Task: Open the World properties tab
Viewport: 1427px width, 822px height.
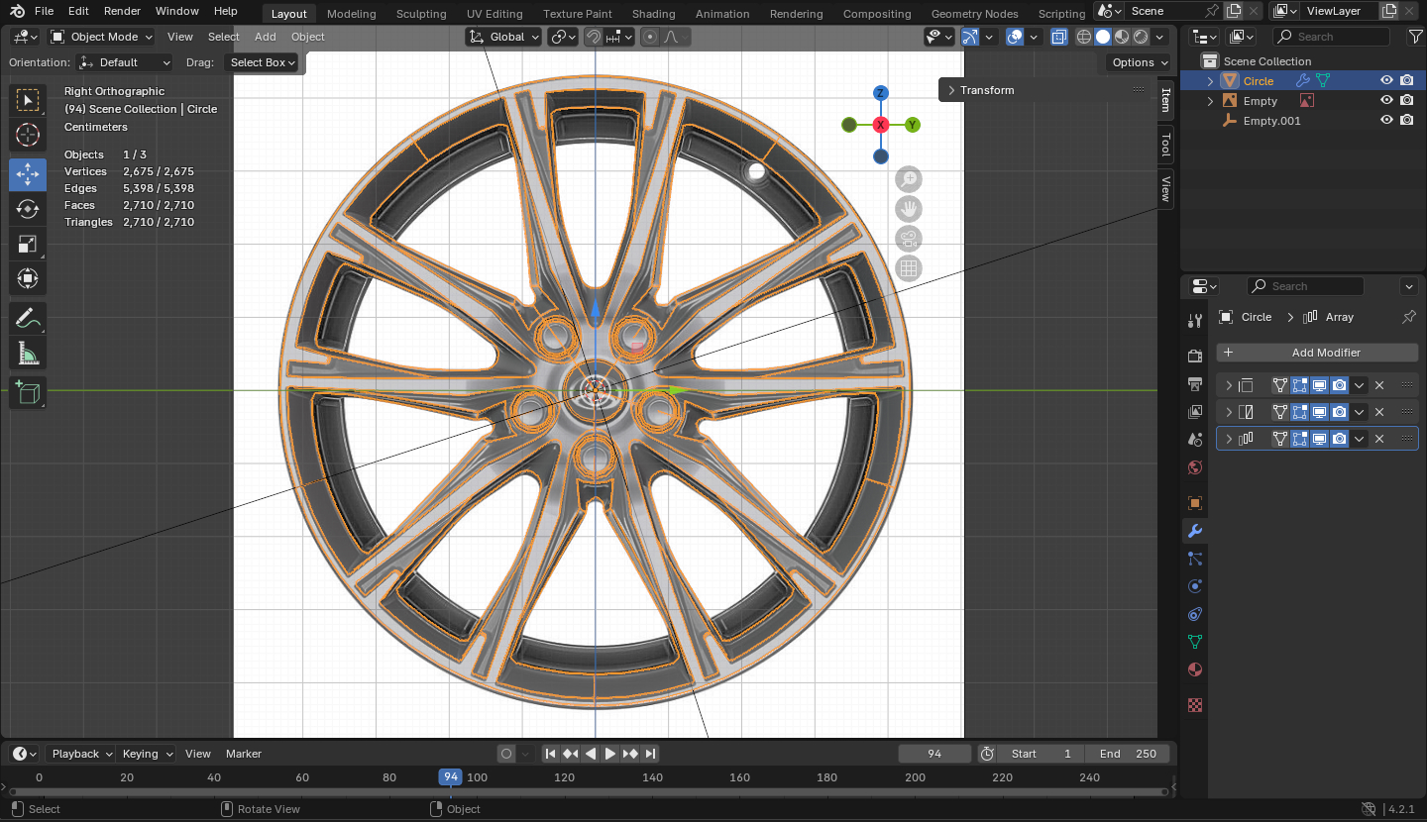Action: pyautogui.click(x=1195, y=466)
